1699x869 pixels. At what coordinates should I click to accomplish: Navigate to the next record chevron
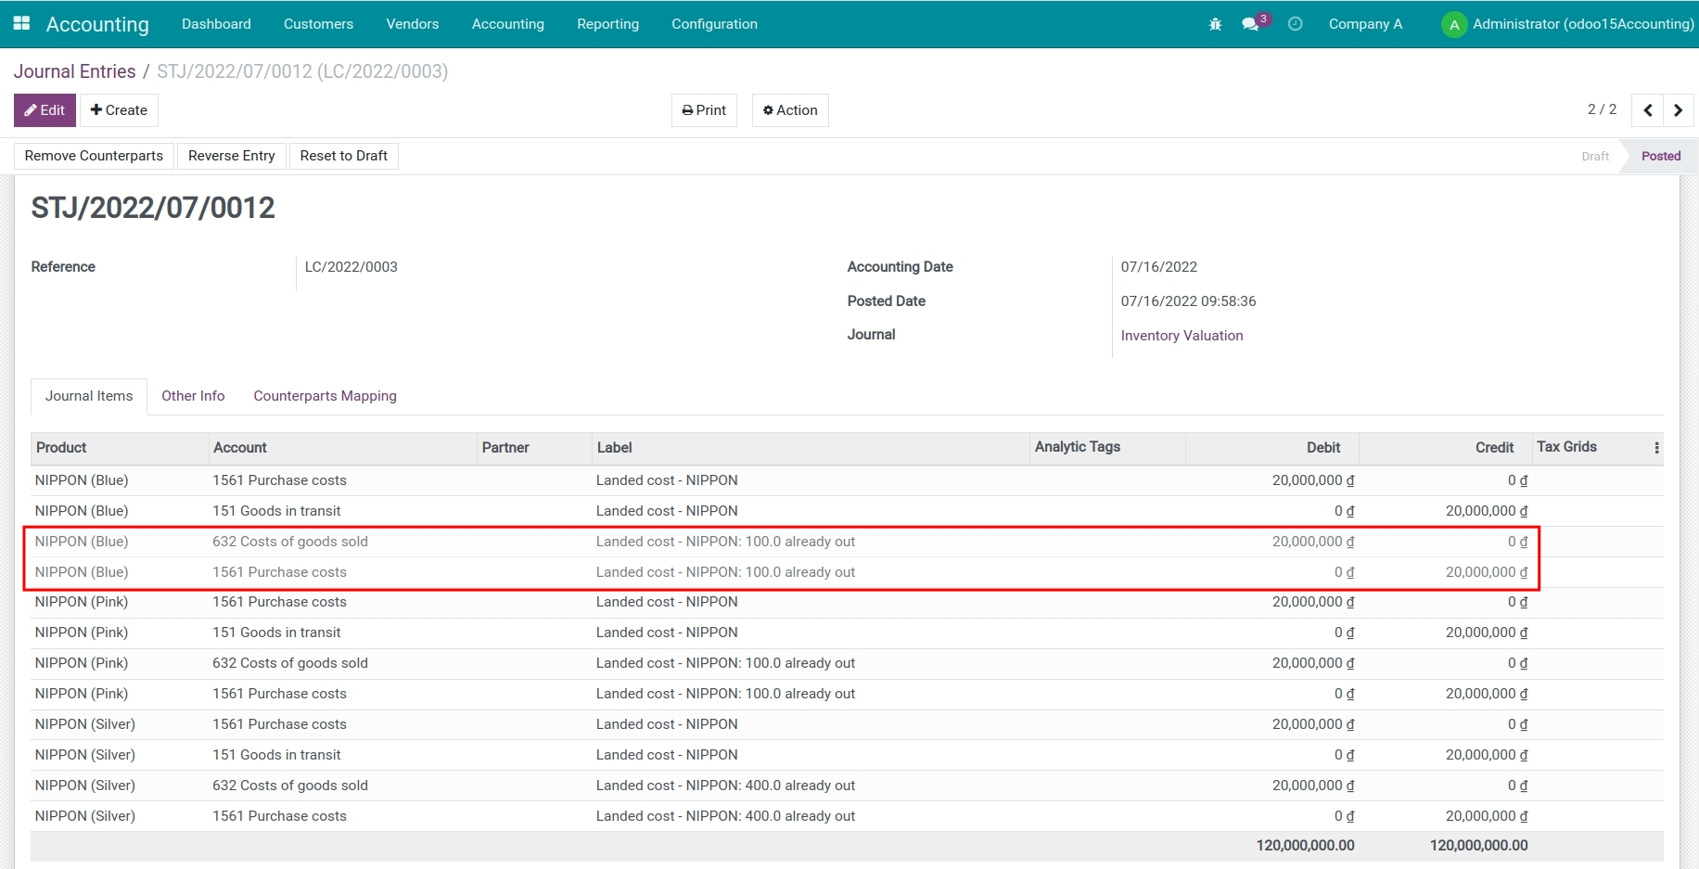coord(1679,109)
